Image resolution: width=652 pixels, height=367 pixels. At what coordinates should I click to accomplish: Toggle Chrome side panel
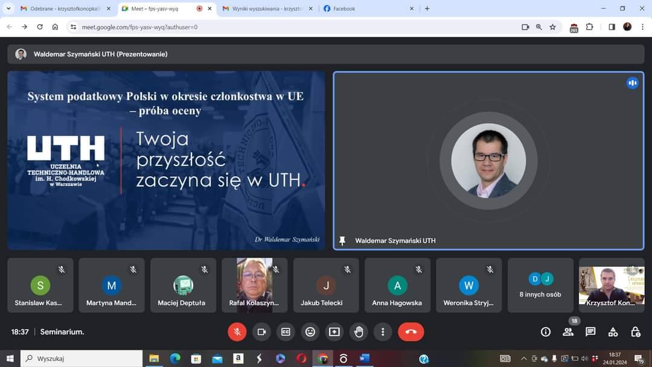(x=612, y=27)
